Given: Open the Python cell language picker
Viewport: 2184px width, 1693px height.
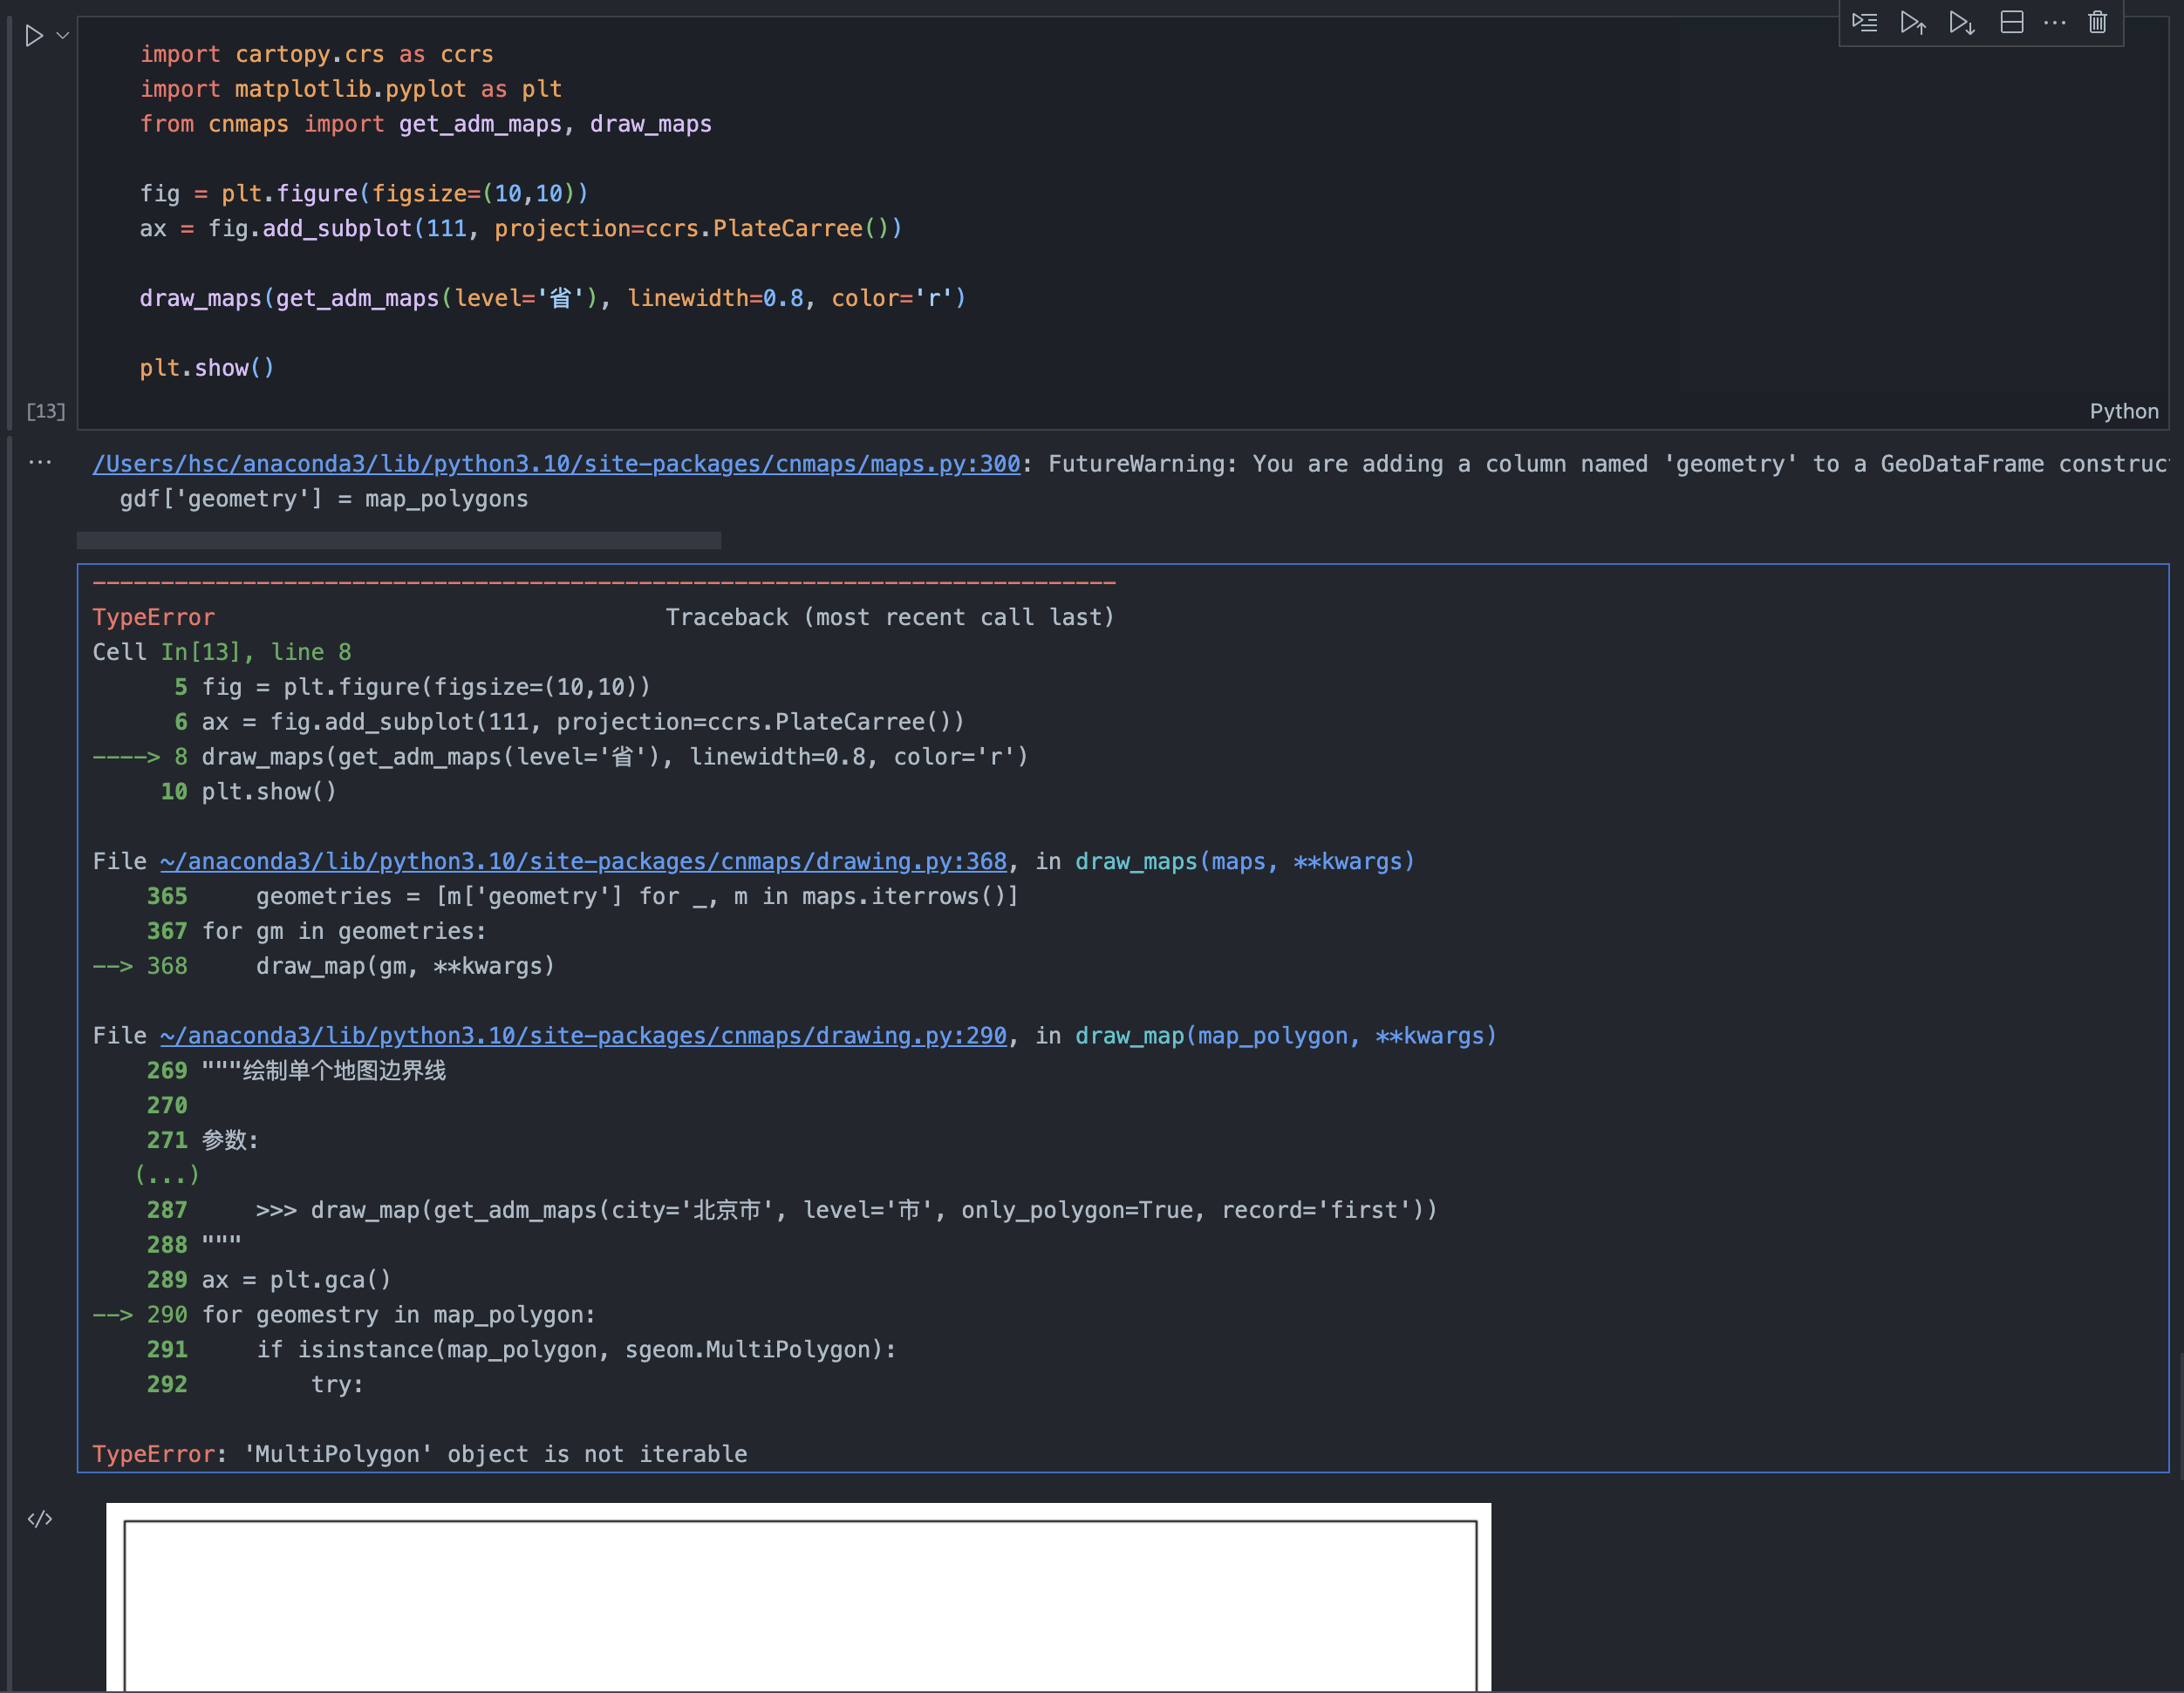Looking at the screenshot, I should click(2124, 410).
